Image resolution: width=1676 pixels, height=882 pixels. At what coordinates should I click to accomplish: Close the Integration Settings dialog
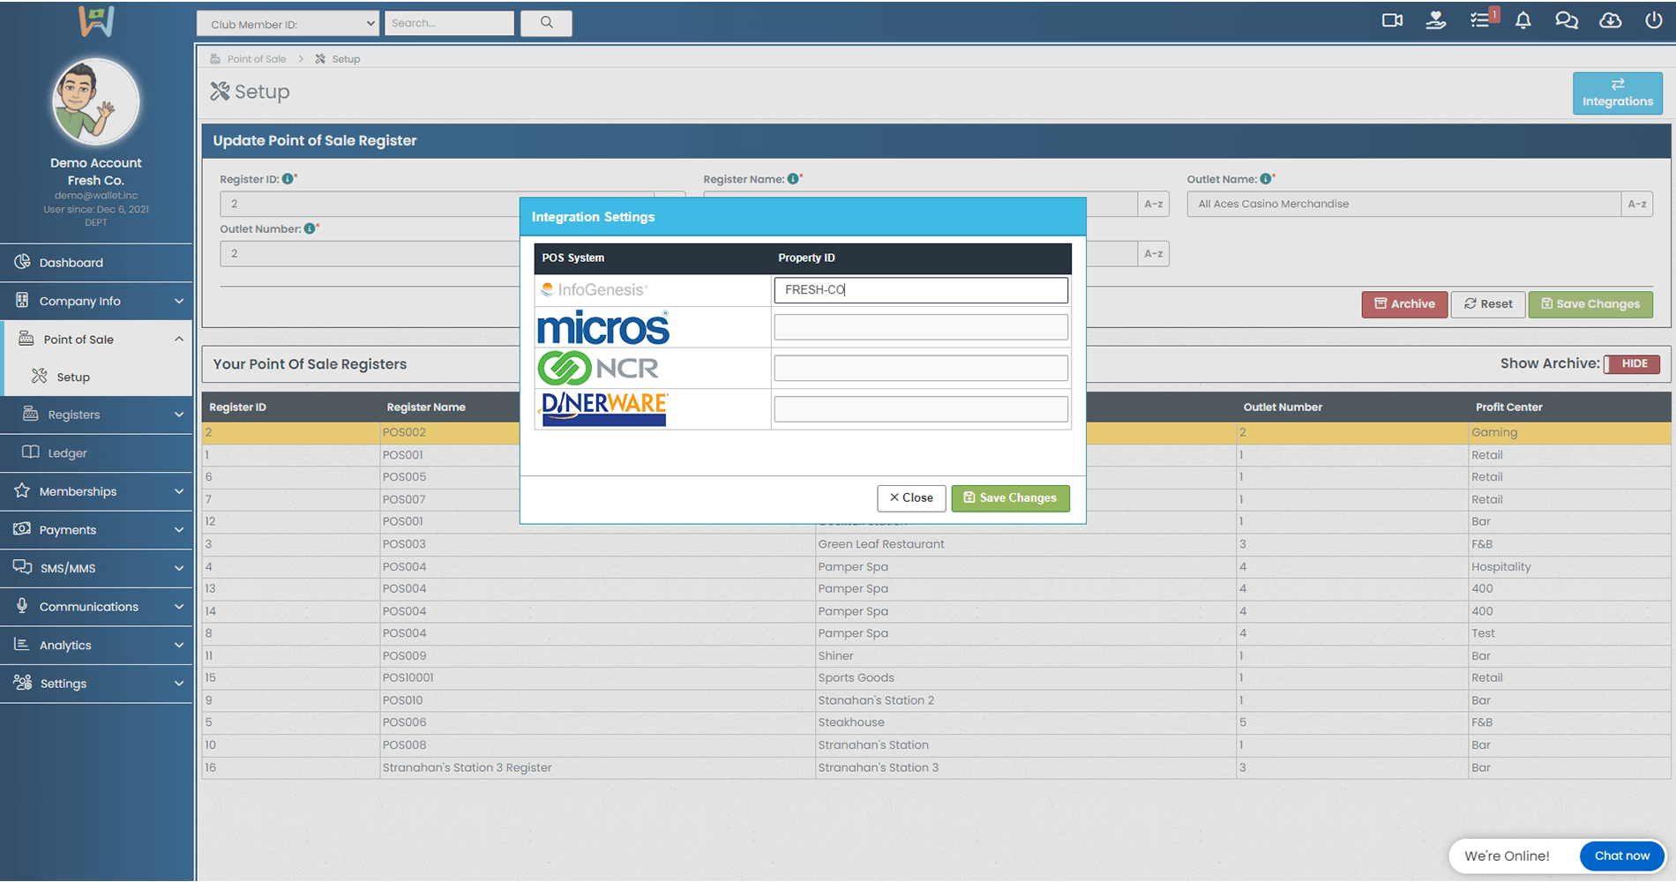(x=911, y=498)
